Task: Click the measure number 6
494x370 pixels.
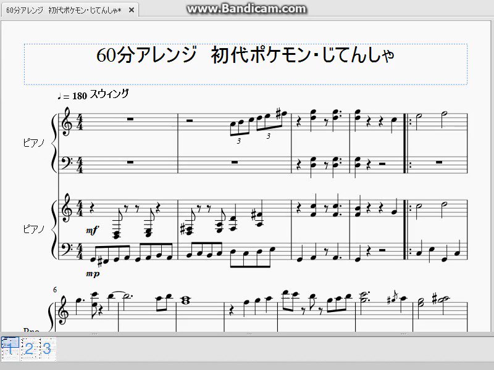Action: pos(55,290)
